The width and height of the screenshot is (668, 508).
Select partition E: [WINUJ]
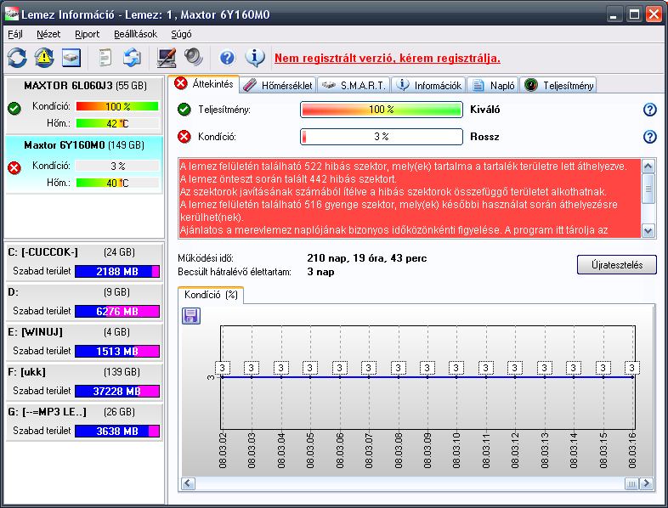tap(84, 341)
